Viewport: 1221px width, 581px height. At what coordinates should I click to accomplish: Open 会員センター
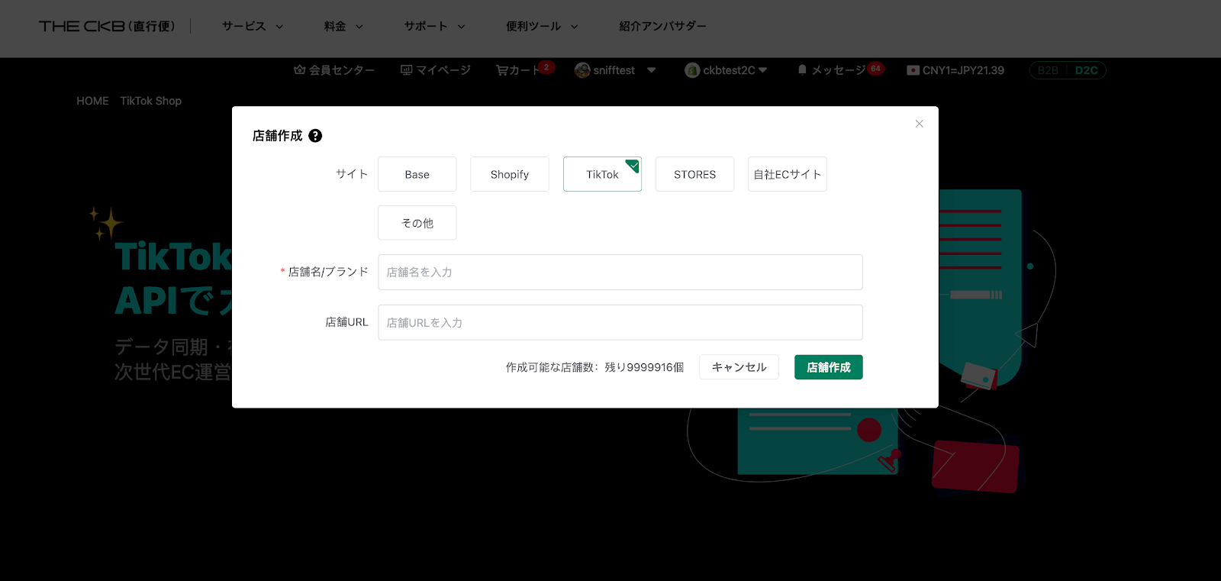pos(334,70)
